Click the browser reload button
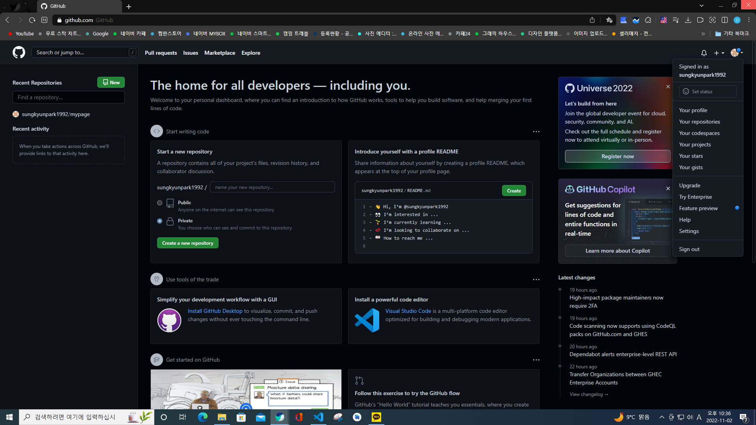756x425 pixels. coord(32,20)
